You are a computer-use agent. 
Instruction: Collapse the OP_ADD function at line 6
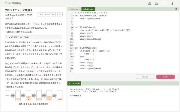tap(73, 27)
